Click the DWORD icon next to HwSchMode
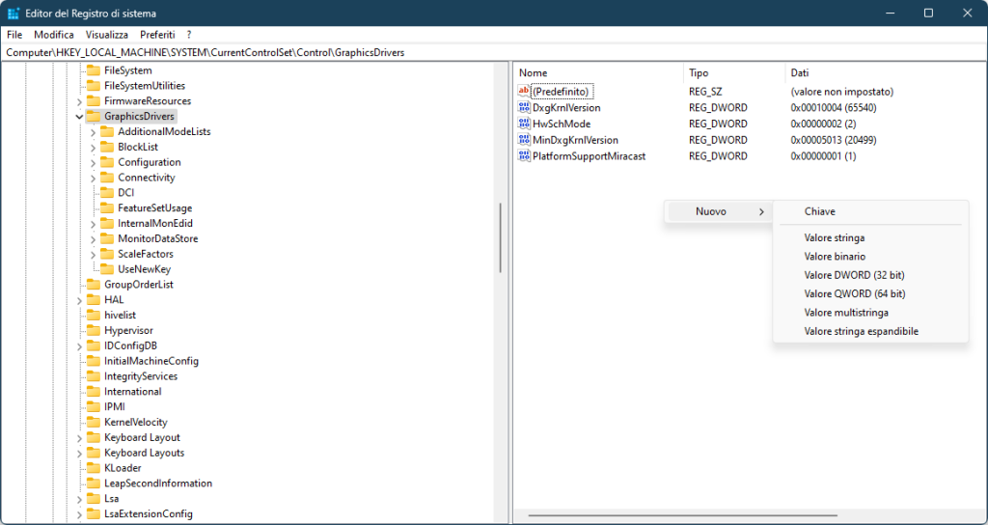988x525 pixels. point(525,124)
